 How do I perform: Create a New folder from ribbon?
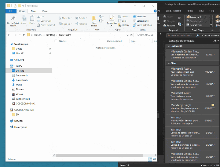pyautogui.click(x=94, y=21)
